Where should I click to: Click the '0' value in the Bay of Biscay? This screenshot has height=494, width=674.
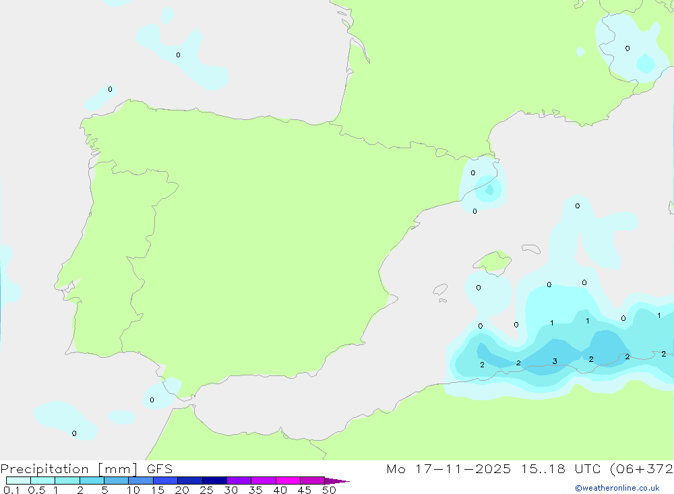tap(178, 55)
